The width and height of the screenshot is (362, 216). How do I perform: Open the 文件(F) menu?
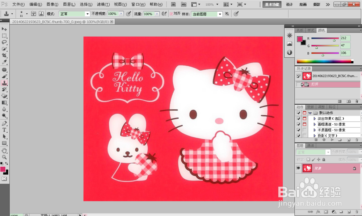(18, 4)
